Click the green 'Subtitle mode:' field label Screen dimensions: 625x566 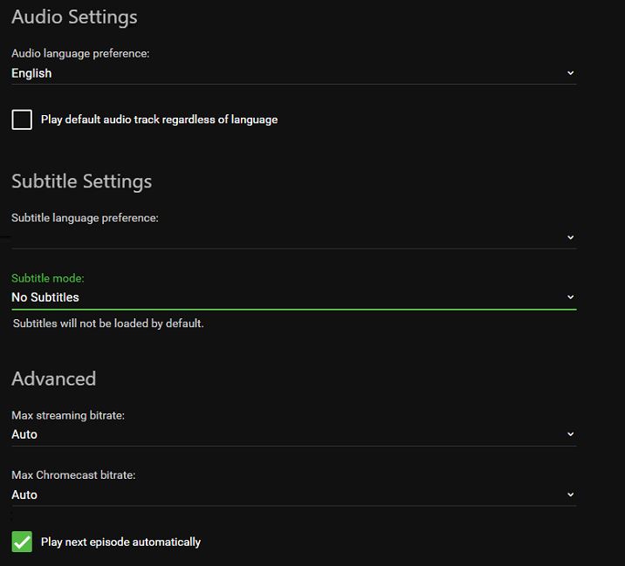click(x=47, y=278)
